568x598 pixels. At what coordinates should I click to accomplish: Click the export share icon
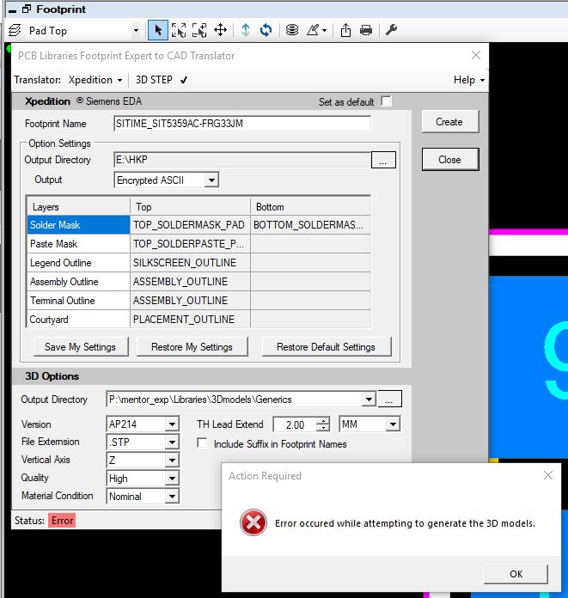point(345,30)
